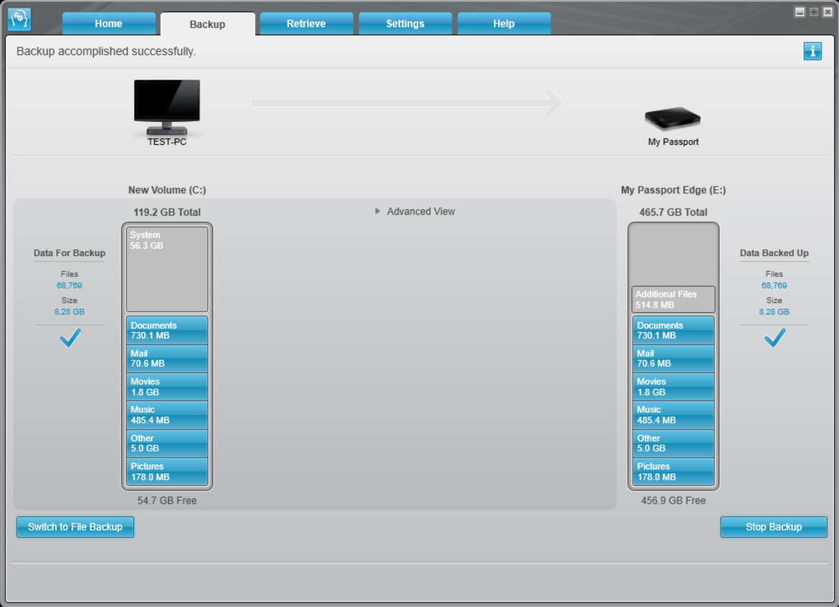839x607 pixels.
Task: Expand the Advanced View disclosure arrow
Action: pyautogui.click(x=378, y=212)
